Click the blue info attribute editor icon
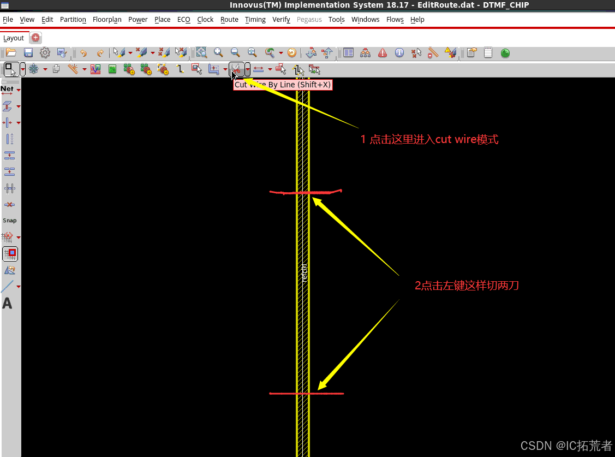Viewport: 615px width, 457px height. coord(399,52)
